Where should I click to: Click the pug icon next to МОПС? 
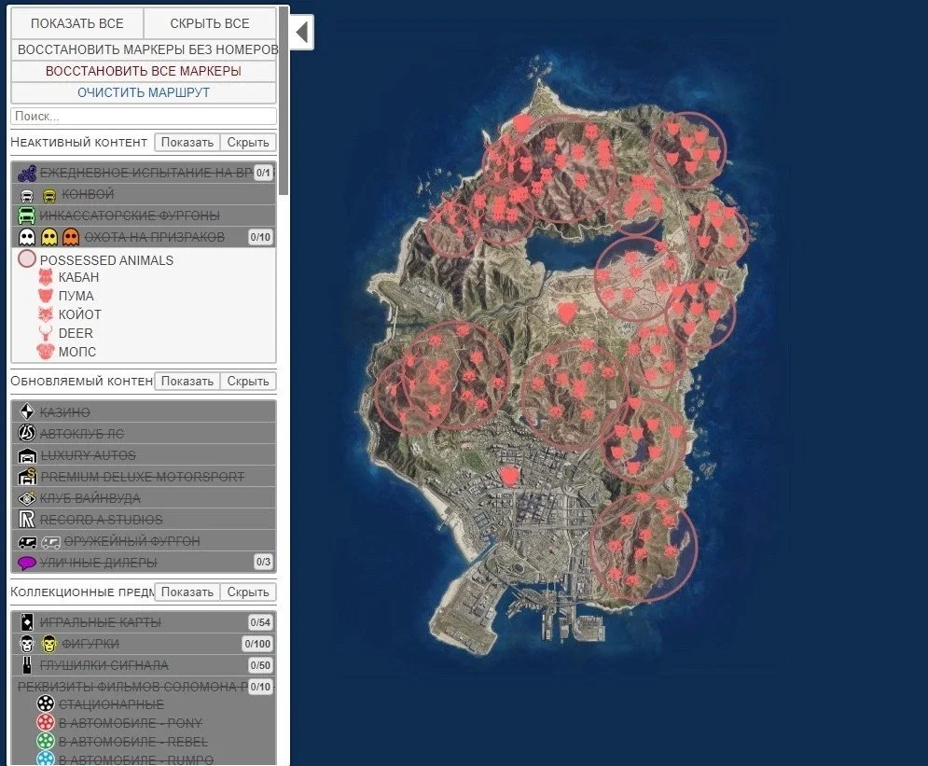coord(46,352)
